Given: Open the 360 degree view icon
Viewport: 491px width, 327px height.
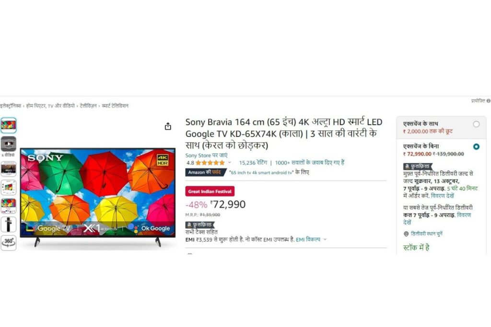Looking at the screenshot, I should pos(9,243).
